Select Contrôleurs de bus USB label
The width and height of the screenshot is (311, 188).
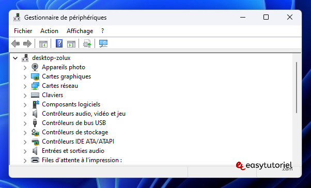click(74, 123)
